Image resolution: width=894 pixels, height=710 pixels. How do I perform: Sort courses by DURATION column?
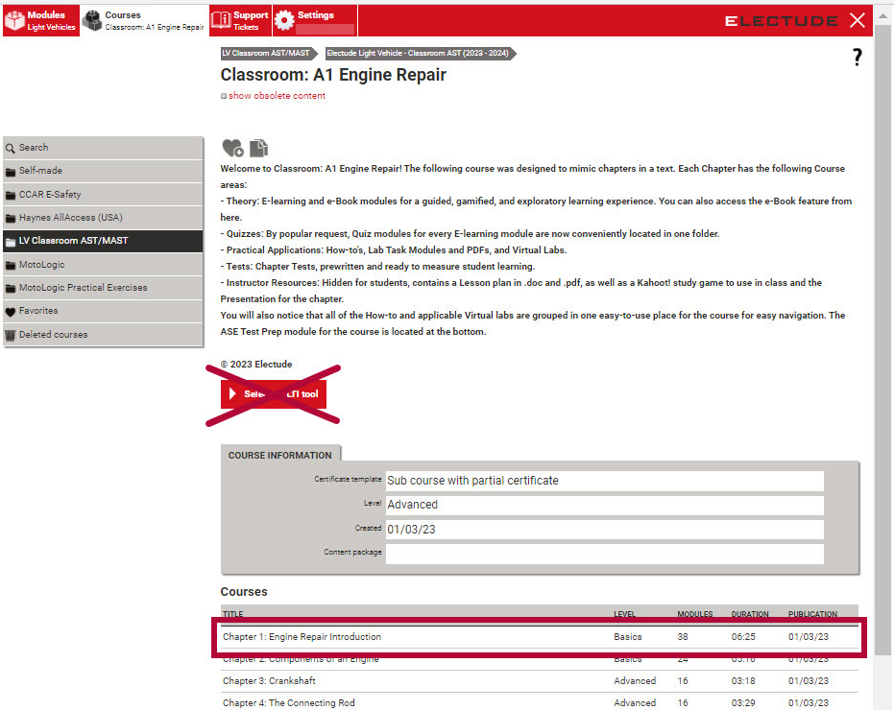750,614
